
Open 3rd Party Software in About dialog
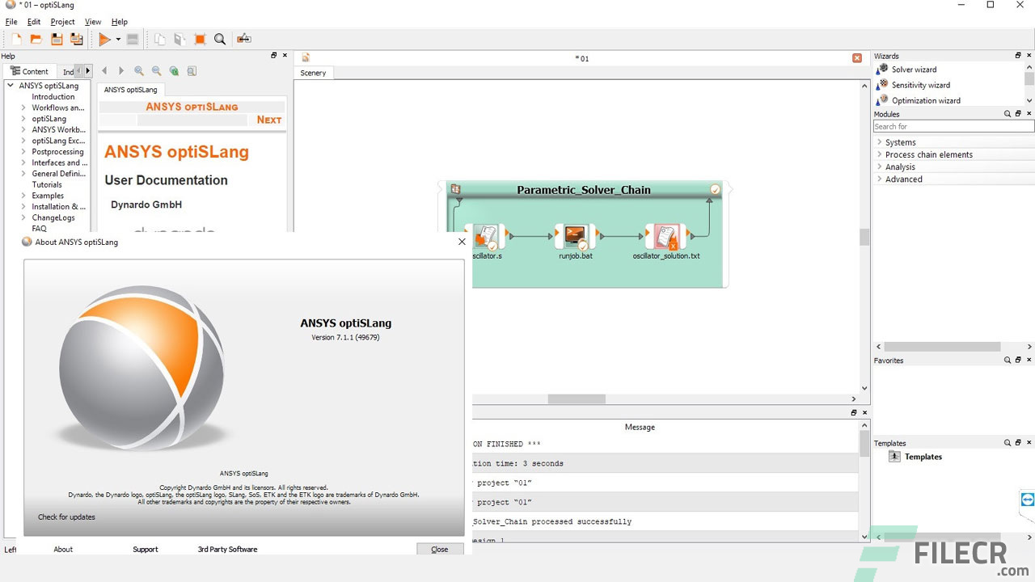[228, 550]
